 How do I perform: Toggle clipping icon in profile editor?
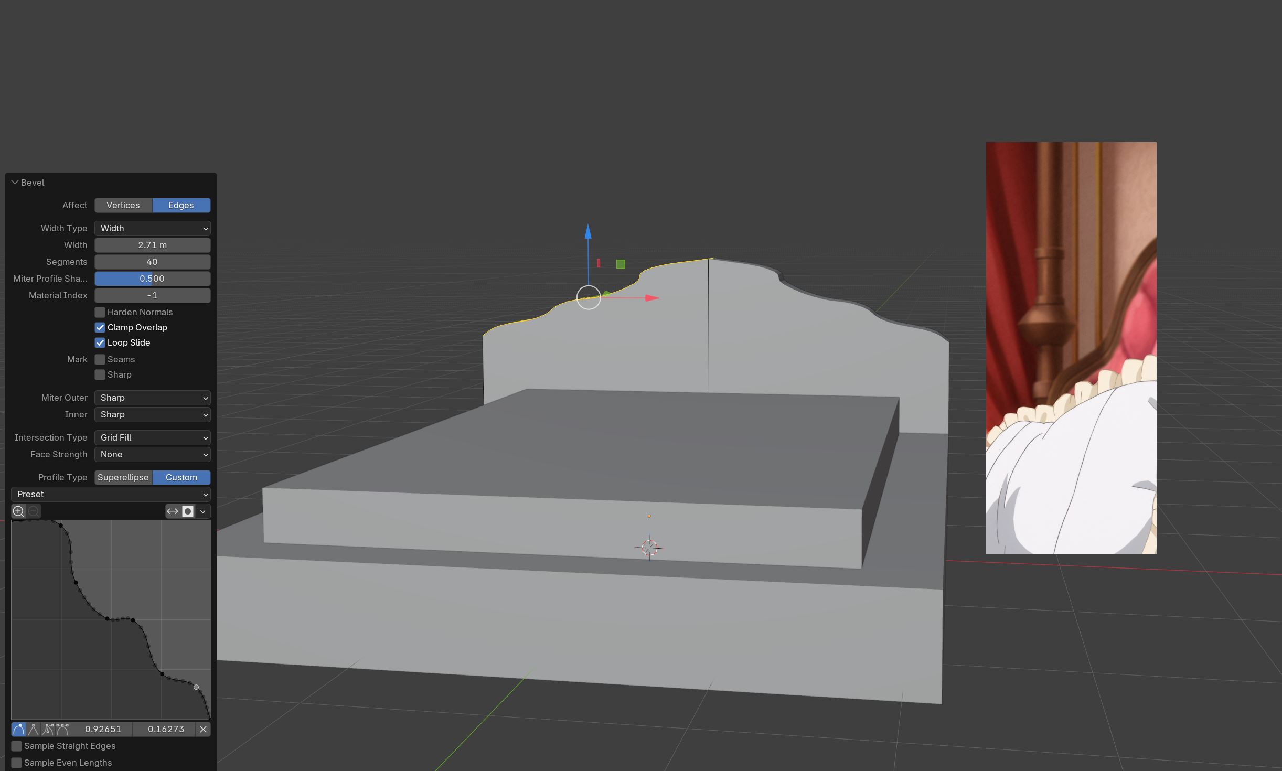188,511
